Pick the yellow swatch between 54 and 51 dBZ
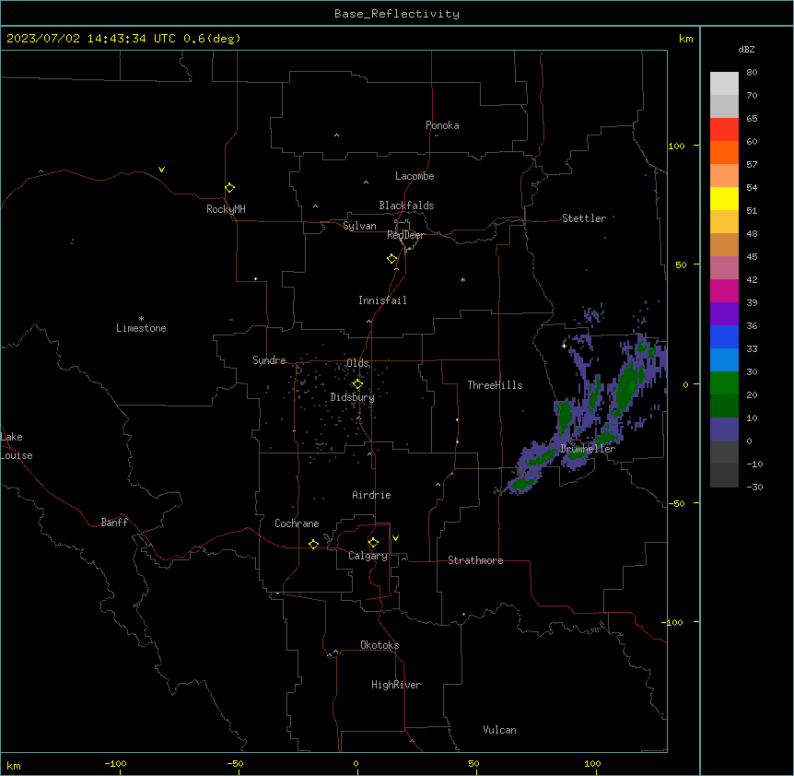 pyautogui.click(x=724, y=198)
